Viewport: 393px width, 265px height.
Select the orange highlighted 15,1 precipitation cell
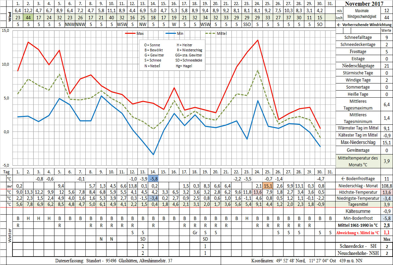click(268, 186)
